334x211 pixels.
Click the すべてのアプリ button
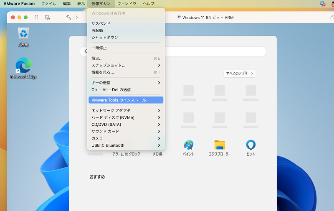pos(240,74)
